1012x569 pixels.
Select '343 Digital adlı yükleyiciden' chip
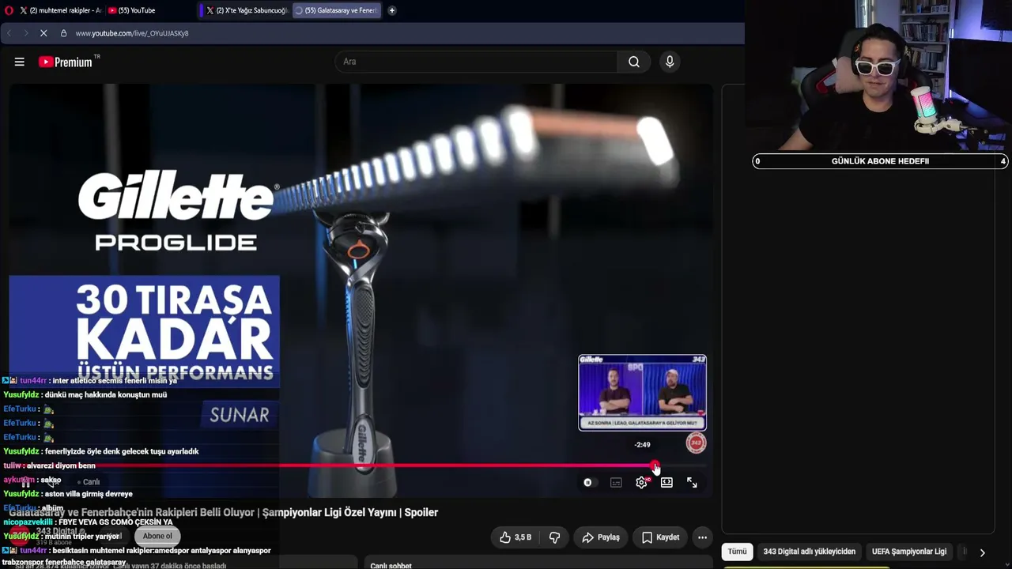point(810,552)
